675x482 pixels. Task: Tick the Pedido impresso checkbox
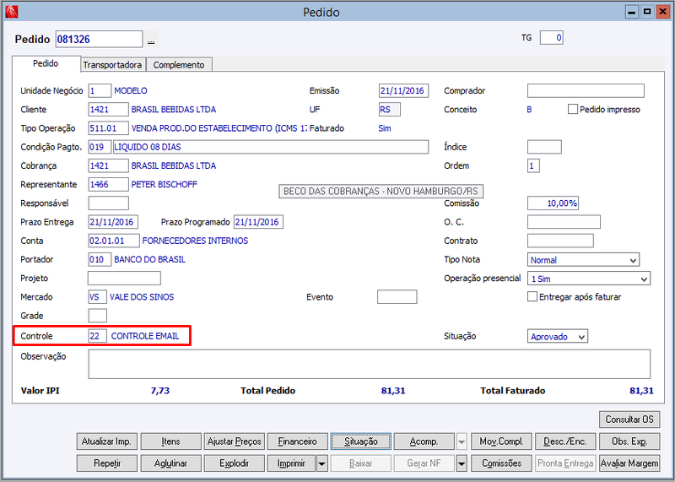[x=572, y=110]
